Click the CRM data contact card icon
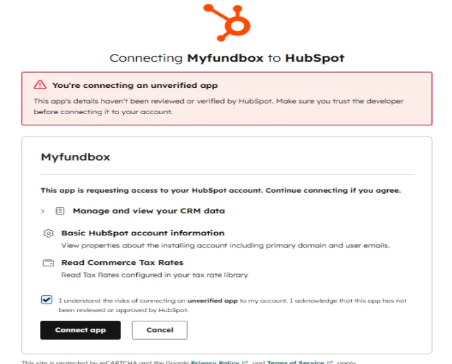This screenshot has height=364, width=452. (60, 211)
